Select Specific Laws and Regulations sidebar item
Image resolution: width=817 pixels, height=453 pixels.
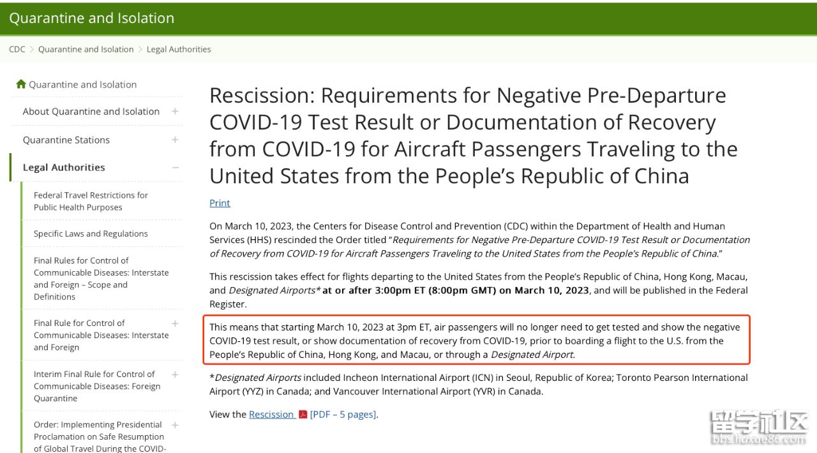(x=91, y=234)
